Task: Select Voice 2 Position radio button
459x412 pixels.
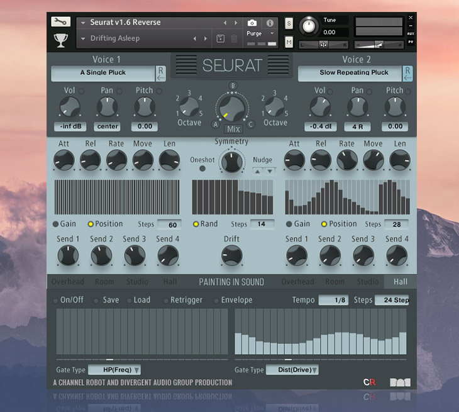Action: [x=324, y=225]
